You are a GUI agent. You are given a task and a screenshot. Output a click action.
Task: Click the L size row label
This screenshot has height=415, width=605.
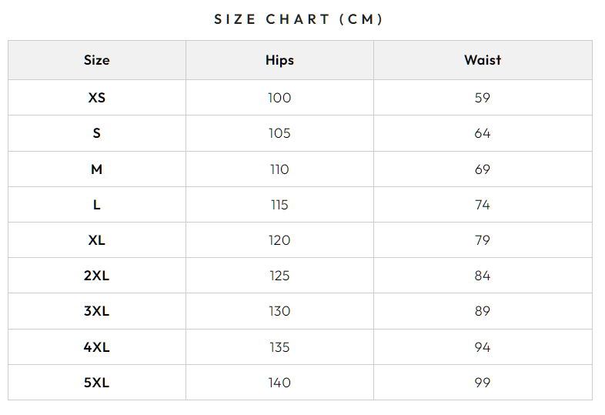tap(97, 205)
